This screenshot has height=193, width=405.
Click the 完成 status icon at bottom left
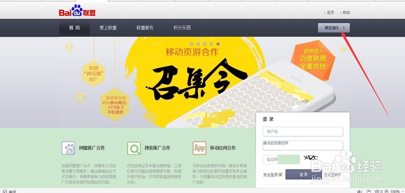(4, 191)
